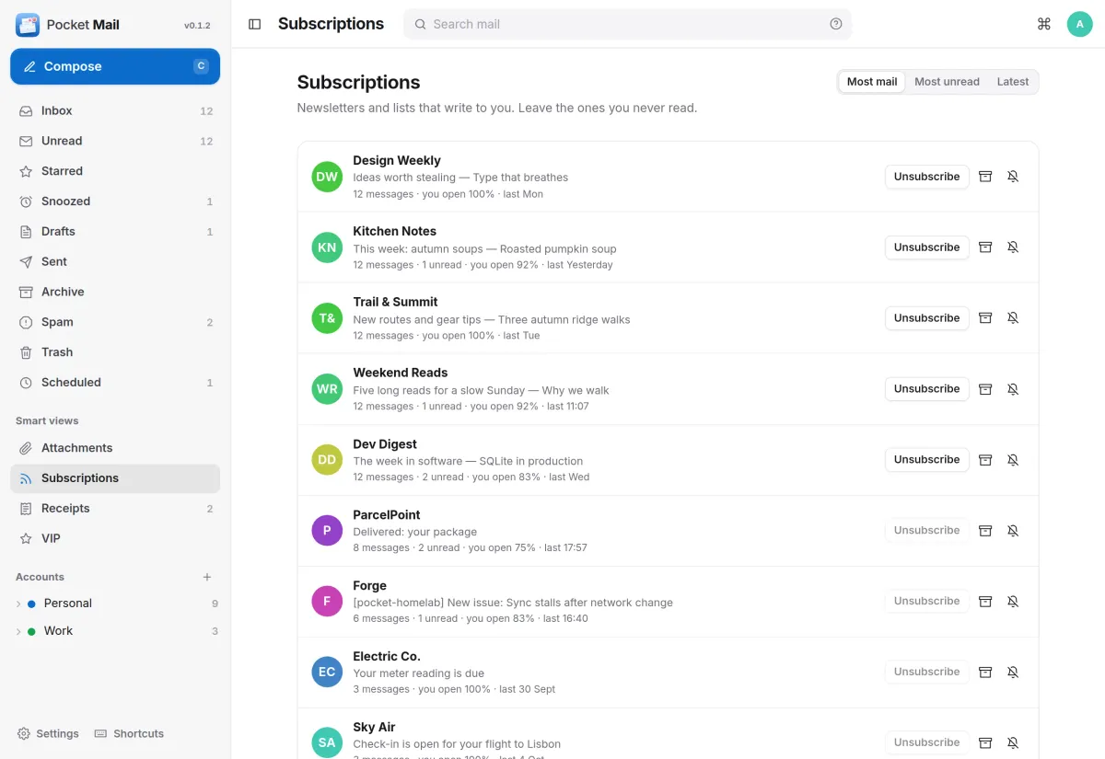Mute Electric Co. notifications
This screenshot has height=759, width=1105.
pos(1013,673)
